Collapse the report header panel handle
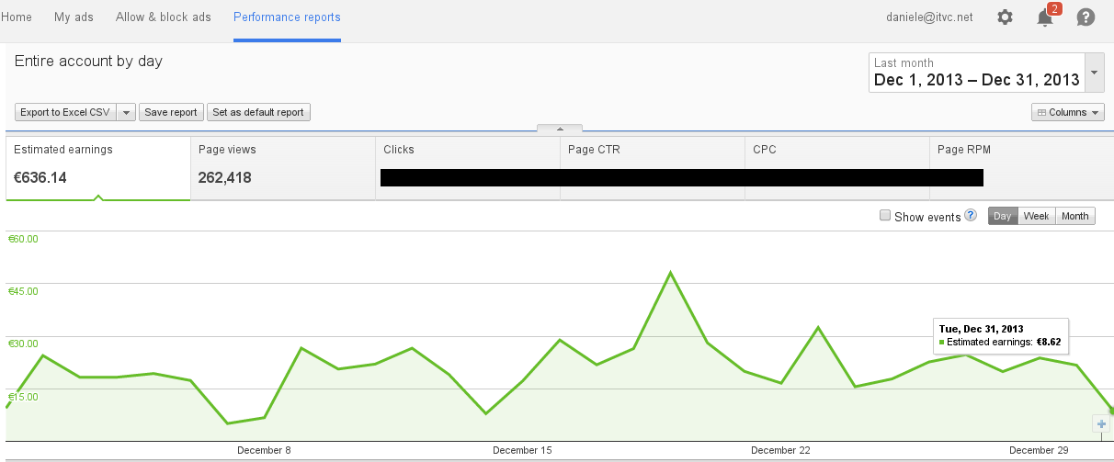The height and width of the screenshot is (462, 1114). (559, 130)
